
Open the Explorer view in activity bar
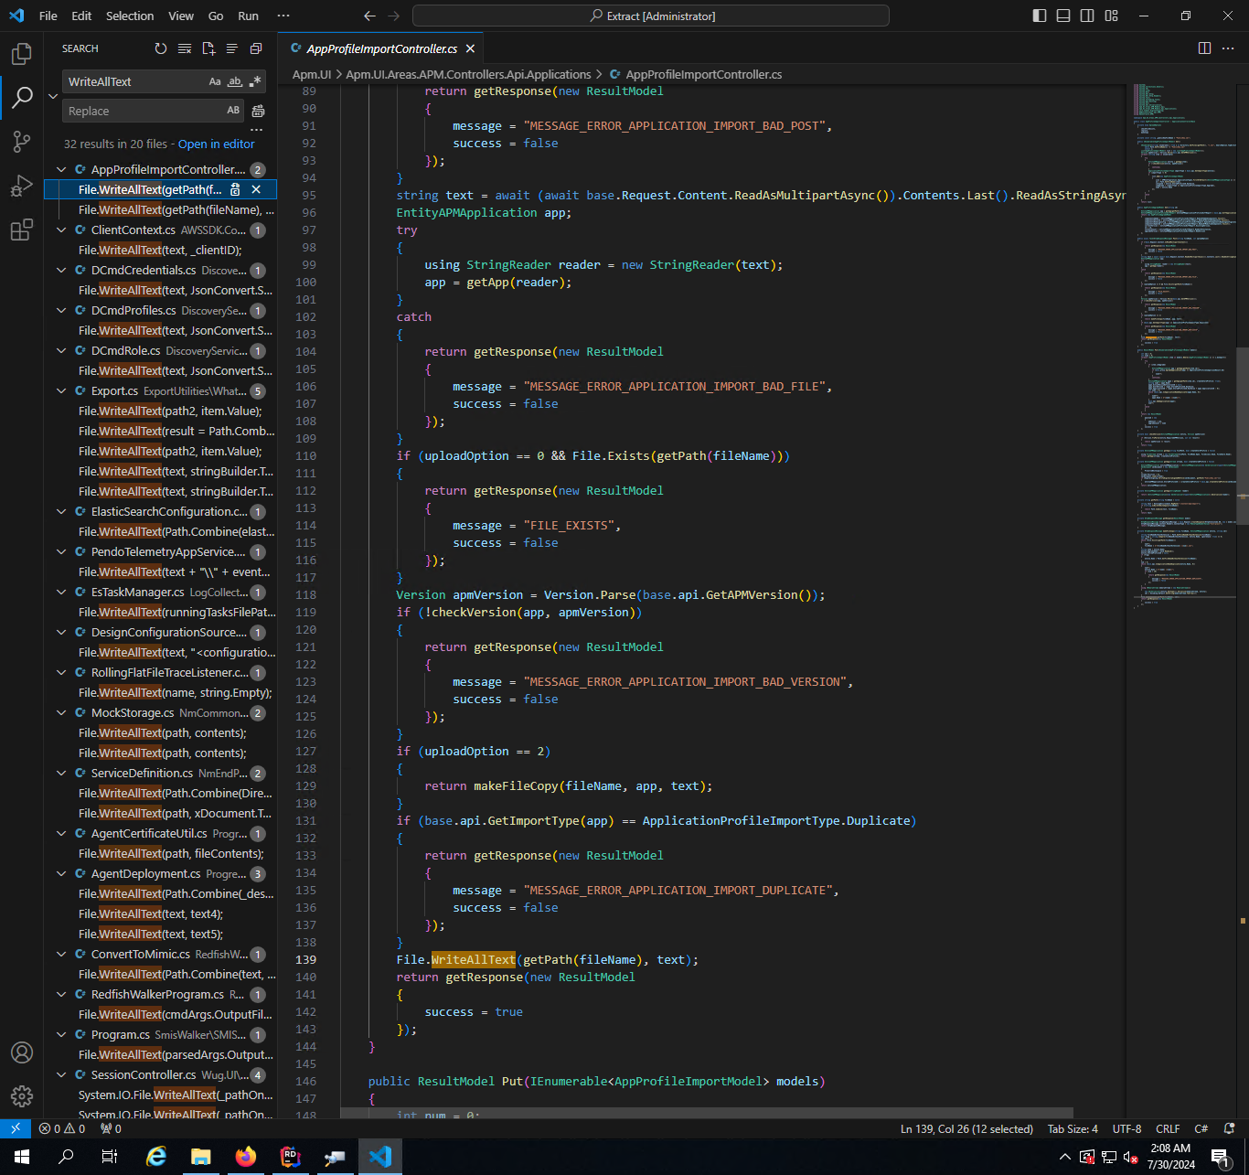[22, 54]
